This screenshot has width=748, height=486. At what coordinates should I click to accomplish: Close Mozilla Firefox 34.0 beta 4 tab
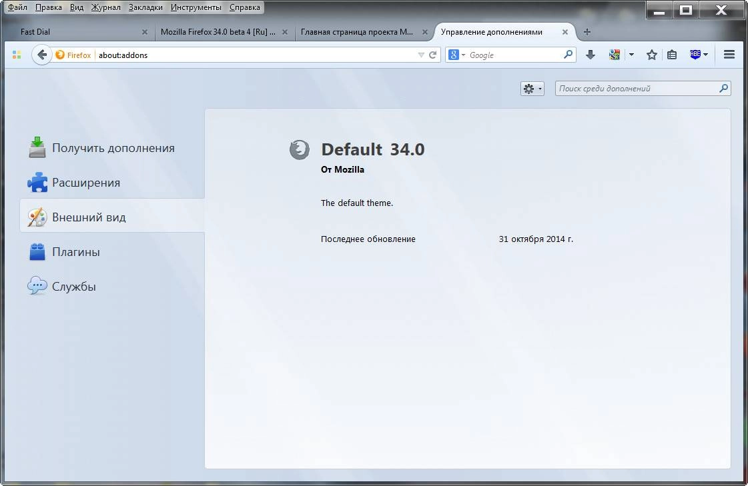(285, 32)
